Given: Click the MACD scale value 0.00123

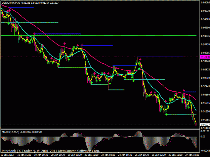Looking at the screenshot, I should point(205,131).
